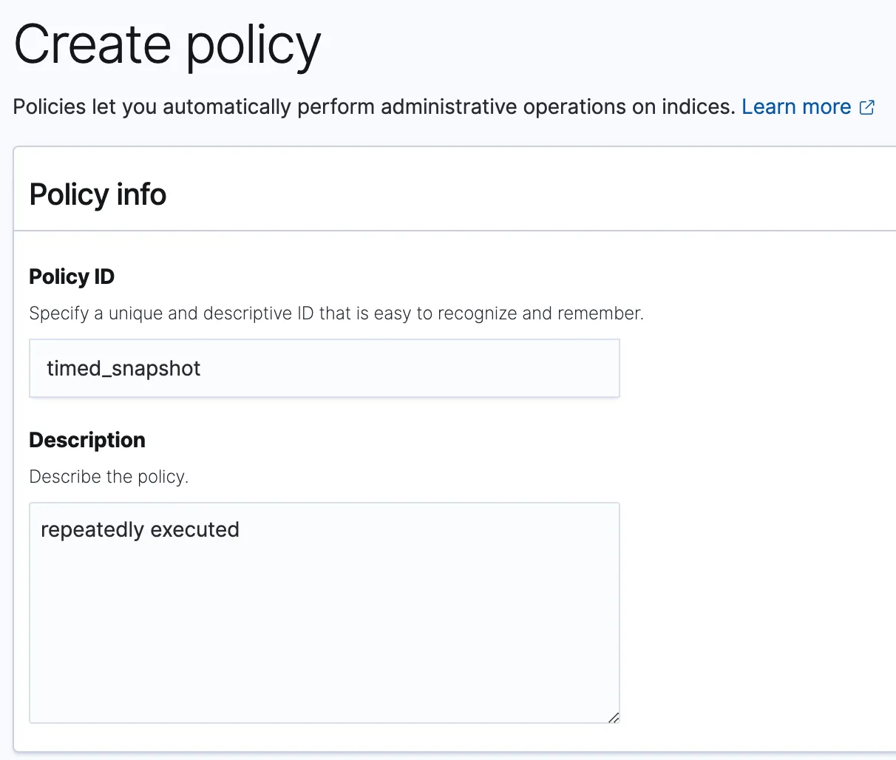Click the Policy info panel heading
896x760 pixels.
[98, 194]
